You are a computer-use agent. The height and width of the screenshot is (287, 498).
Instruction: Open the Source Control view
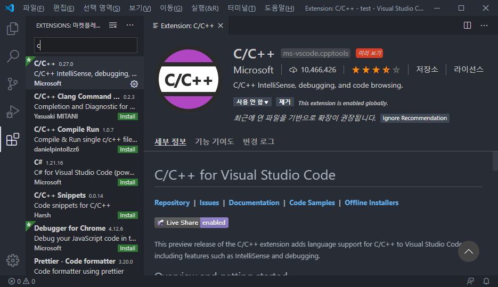click(13, 84)
